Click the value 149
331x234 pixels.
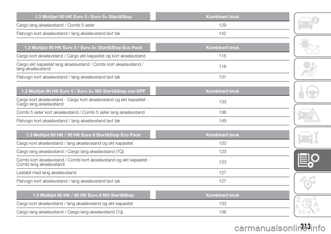(222, 121)
